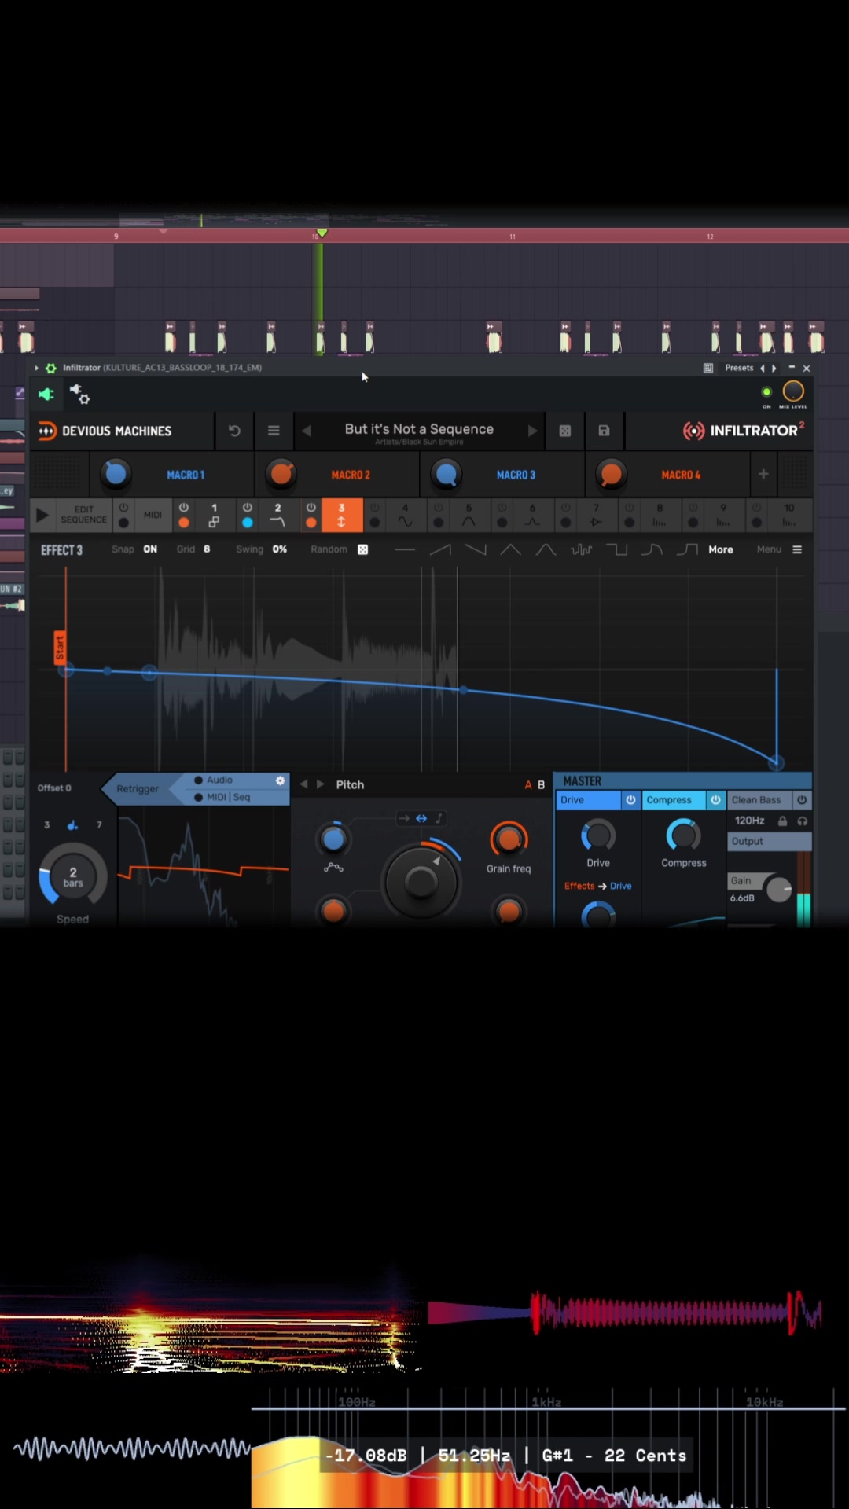Expand the plugin window arrow beside Infiltrator title

coord(36,368)
